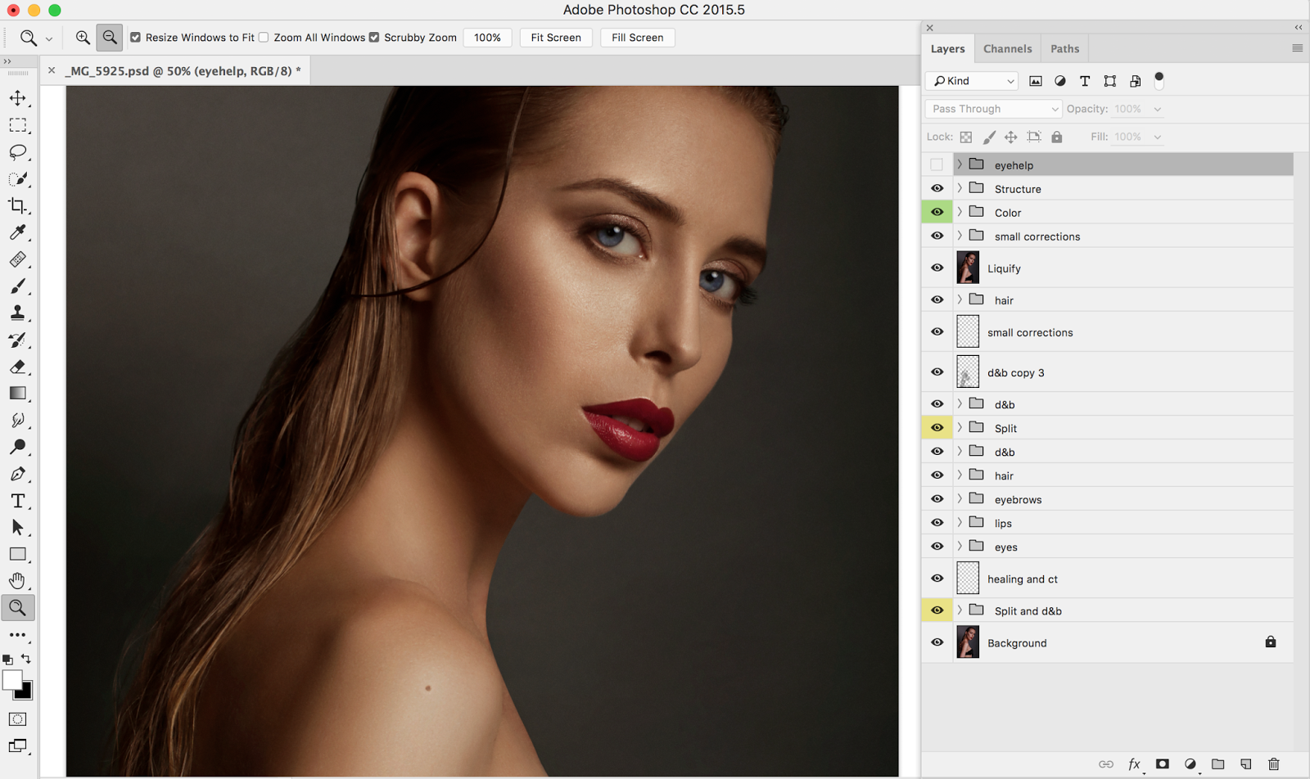The image size is (1310, 779).
Task: Expand the eyehelp layer group
Action: tap(960, 164)
